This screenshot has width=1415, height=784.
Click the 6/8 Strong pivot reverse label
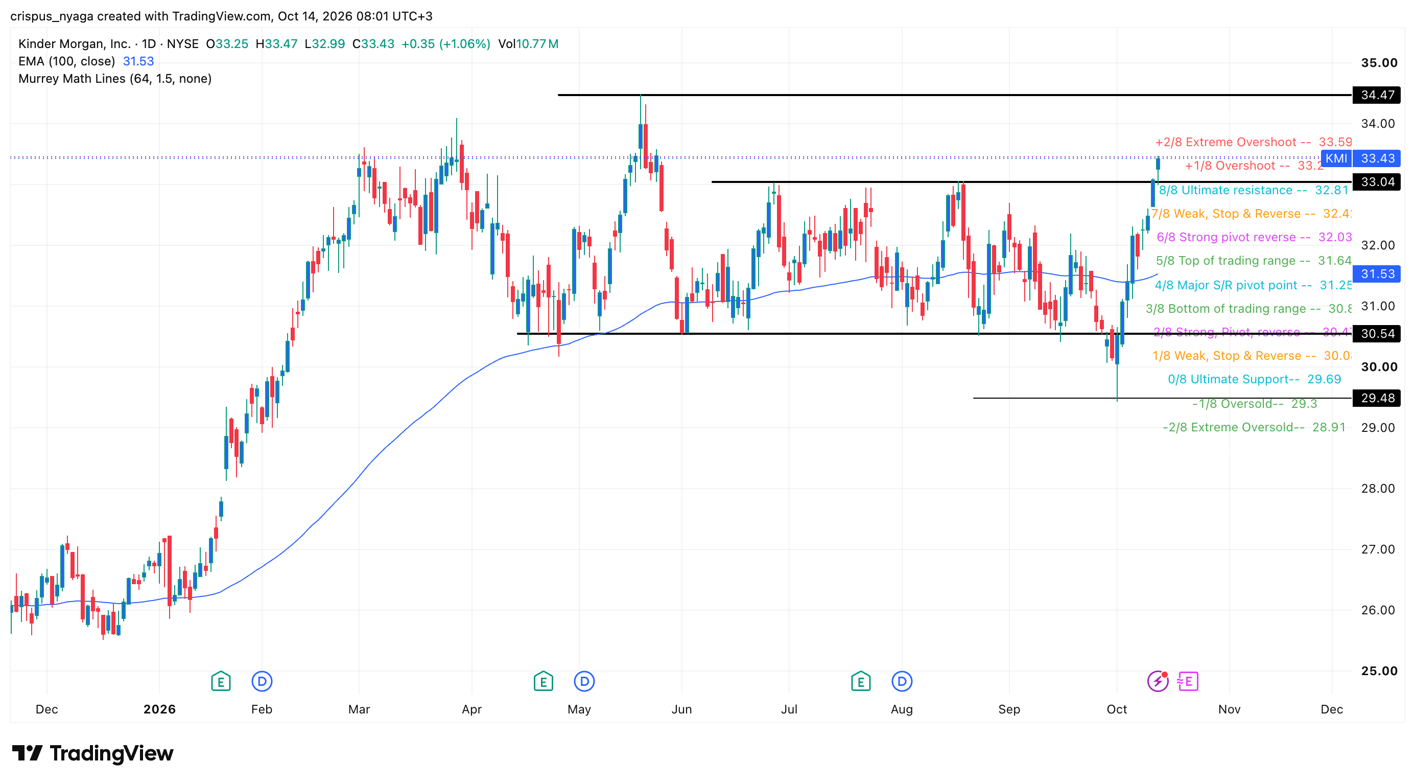(1254, 237)
